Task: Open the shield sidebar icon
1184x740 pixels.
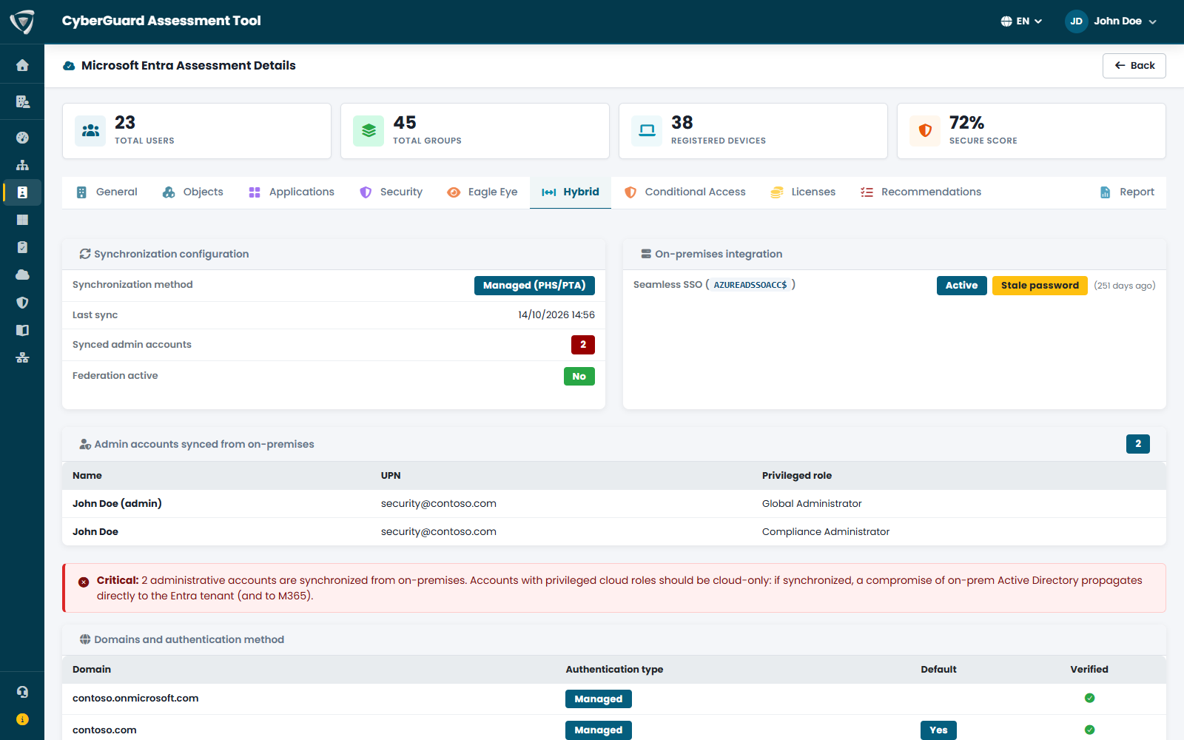Action: [22, 303]
